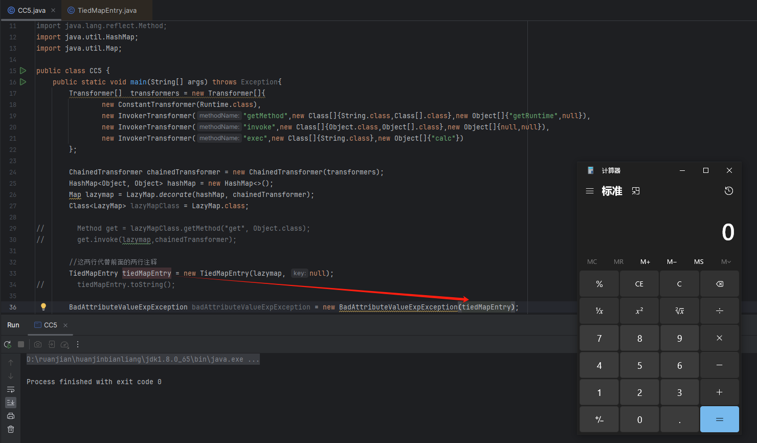This screenshot has height=443, width=757.
Task: Click the Calculator display showing 0
Action: 728,232
